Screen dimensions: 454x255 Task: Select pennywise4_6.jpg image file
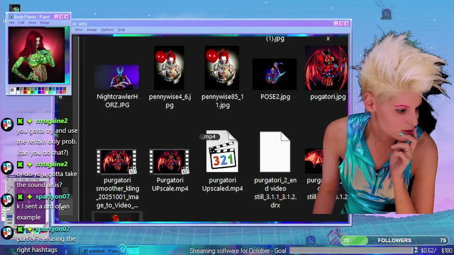169,68
